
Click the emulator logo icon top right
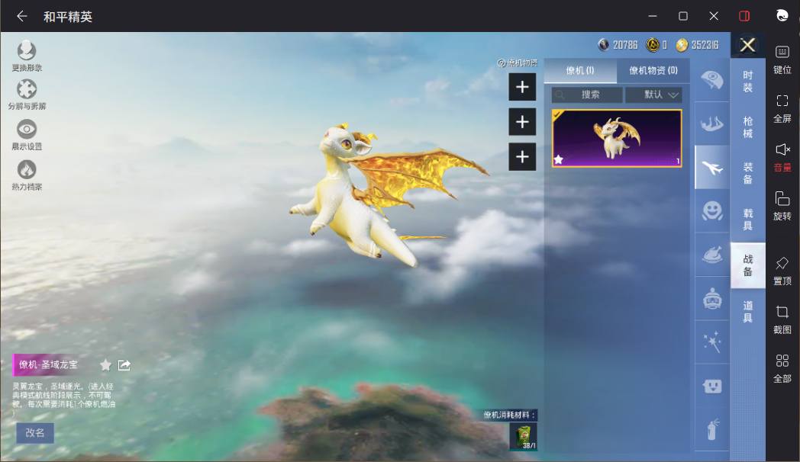coord(782,16)
